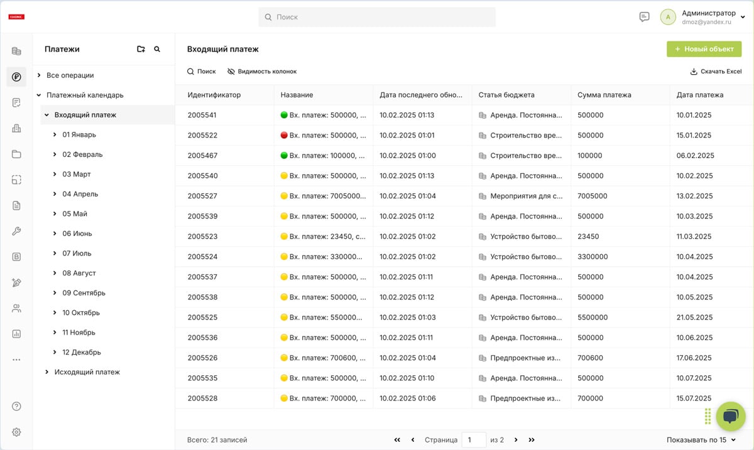Sort by Идентификатор column header
754x450 pixels.
pyautogui.click(x=214, y=95)
